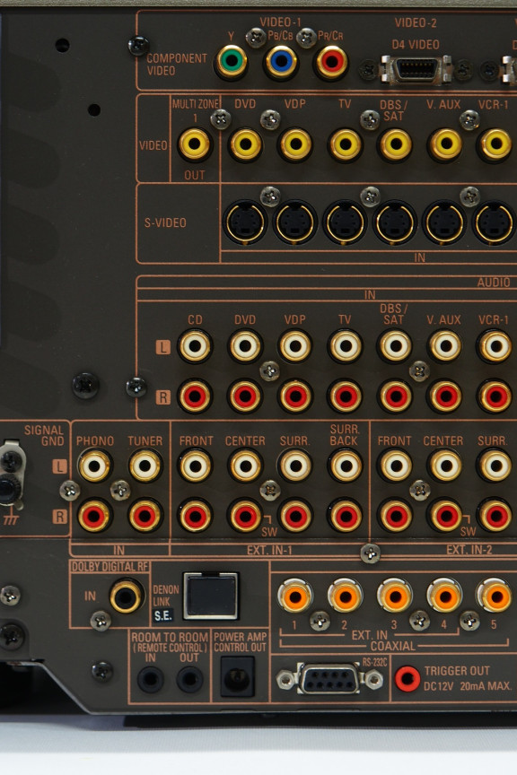Click coaxial input number 3 orange jack
Viewport: 517px width, 775px height.
395,596
